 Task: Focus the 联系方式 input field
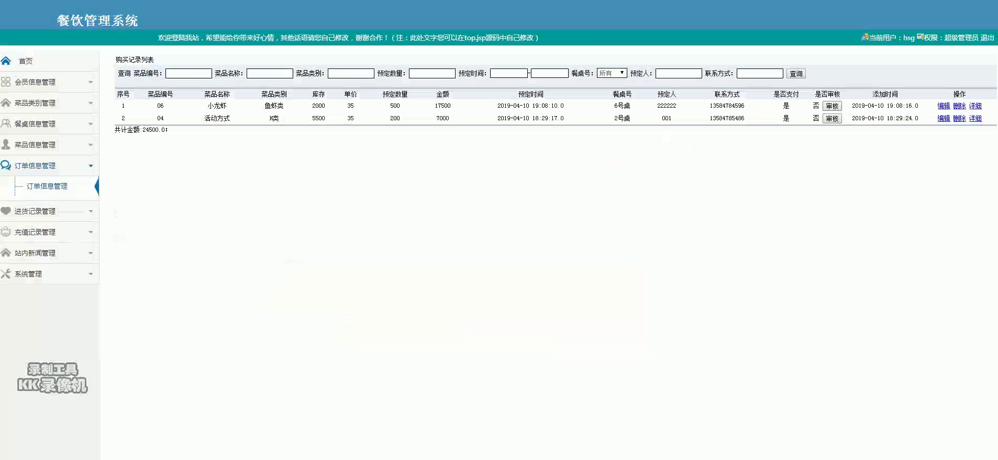pos(760,73)
